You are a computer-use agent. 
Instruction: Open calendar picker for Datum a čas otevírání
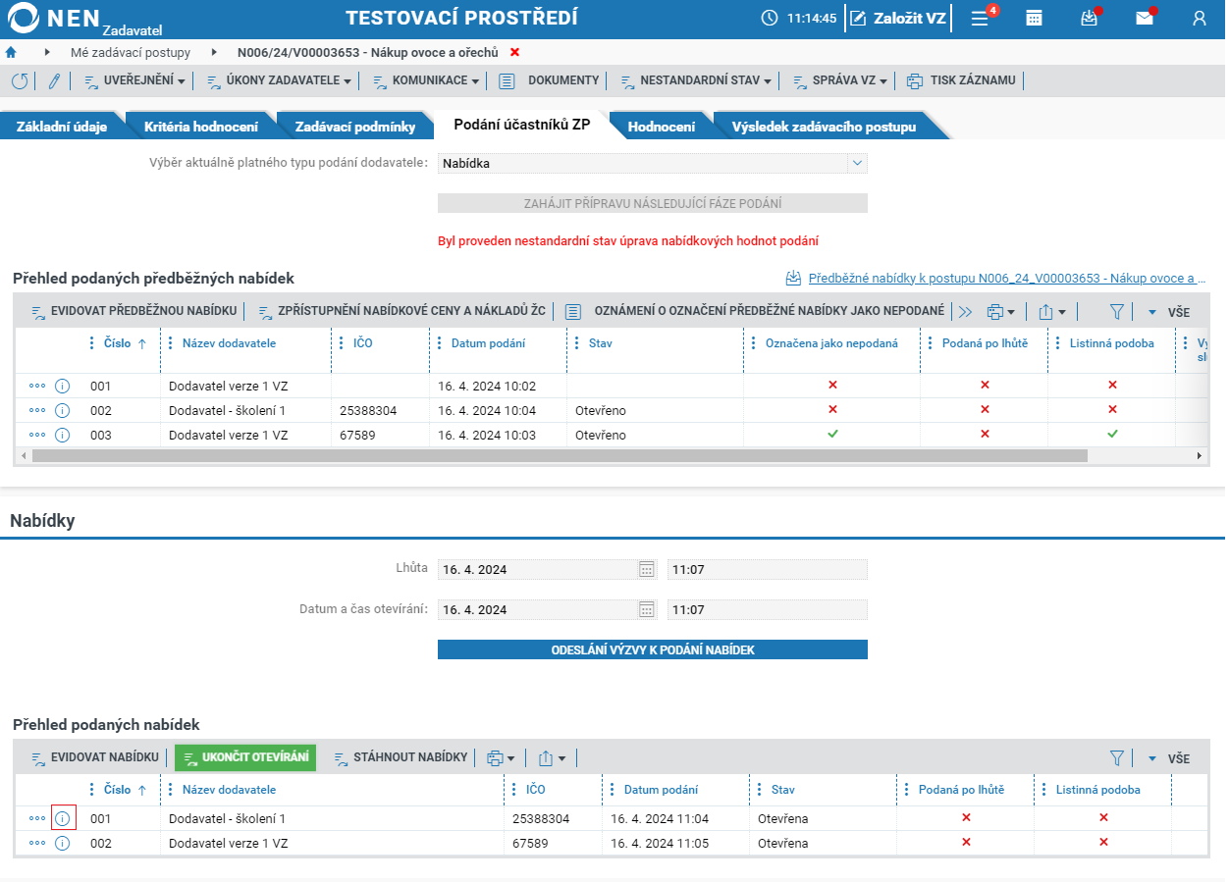point(647,609)
